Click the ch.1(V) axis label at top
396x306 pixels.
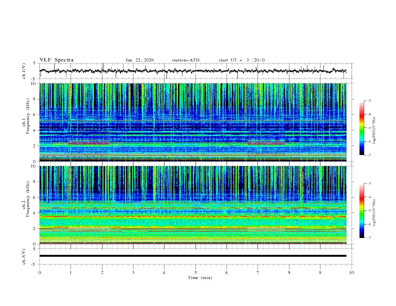(24, 71)
